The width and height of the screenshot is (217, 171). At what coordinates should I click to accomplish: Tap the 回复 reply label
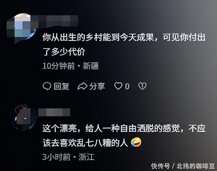[61, 86]
